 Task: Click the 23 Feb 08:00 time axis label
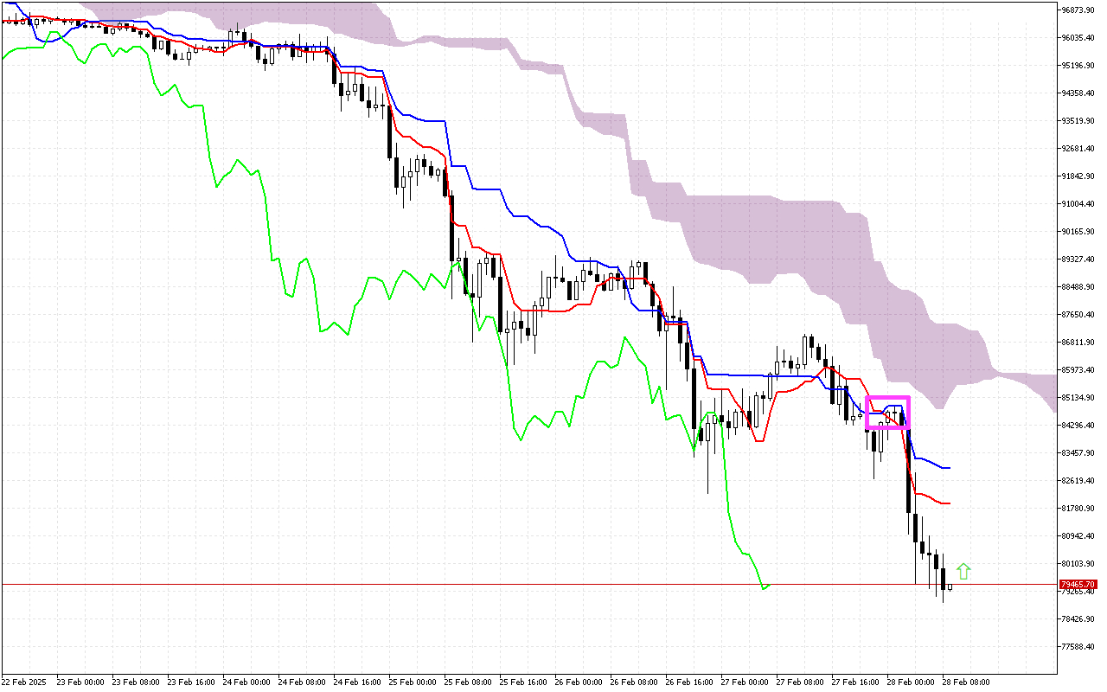point(136,682)
